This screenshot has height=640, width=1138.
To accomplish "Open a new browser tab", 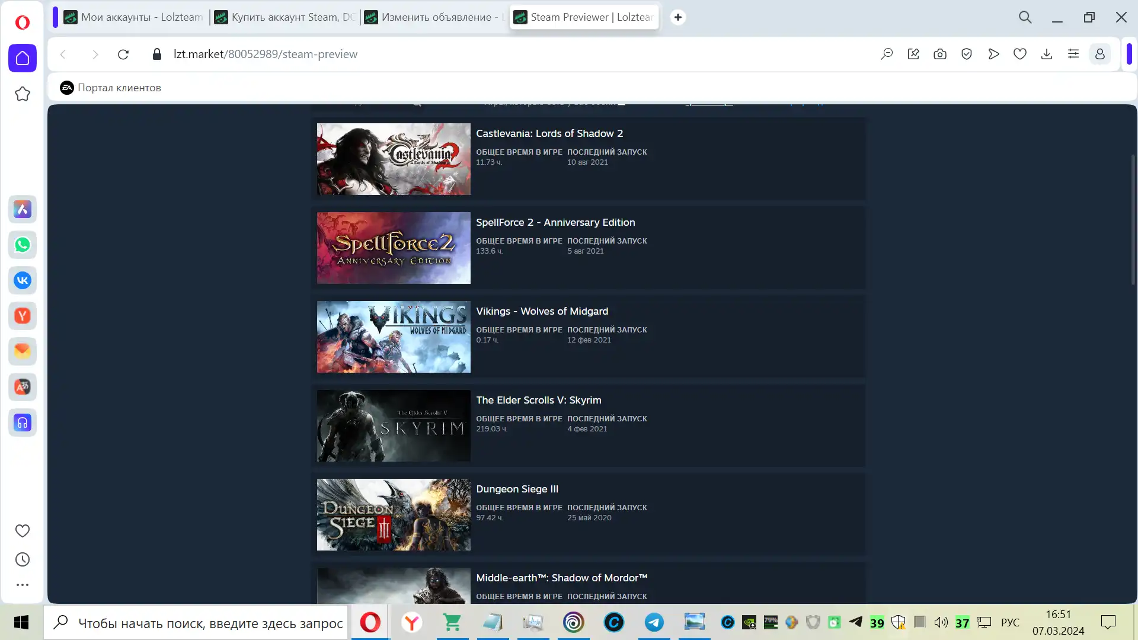I will click(678, 17).
